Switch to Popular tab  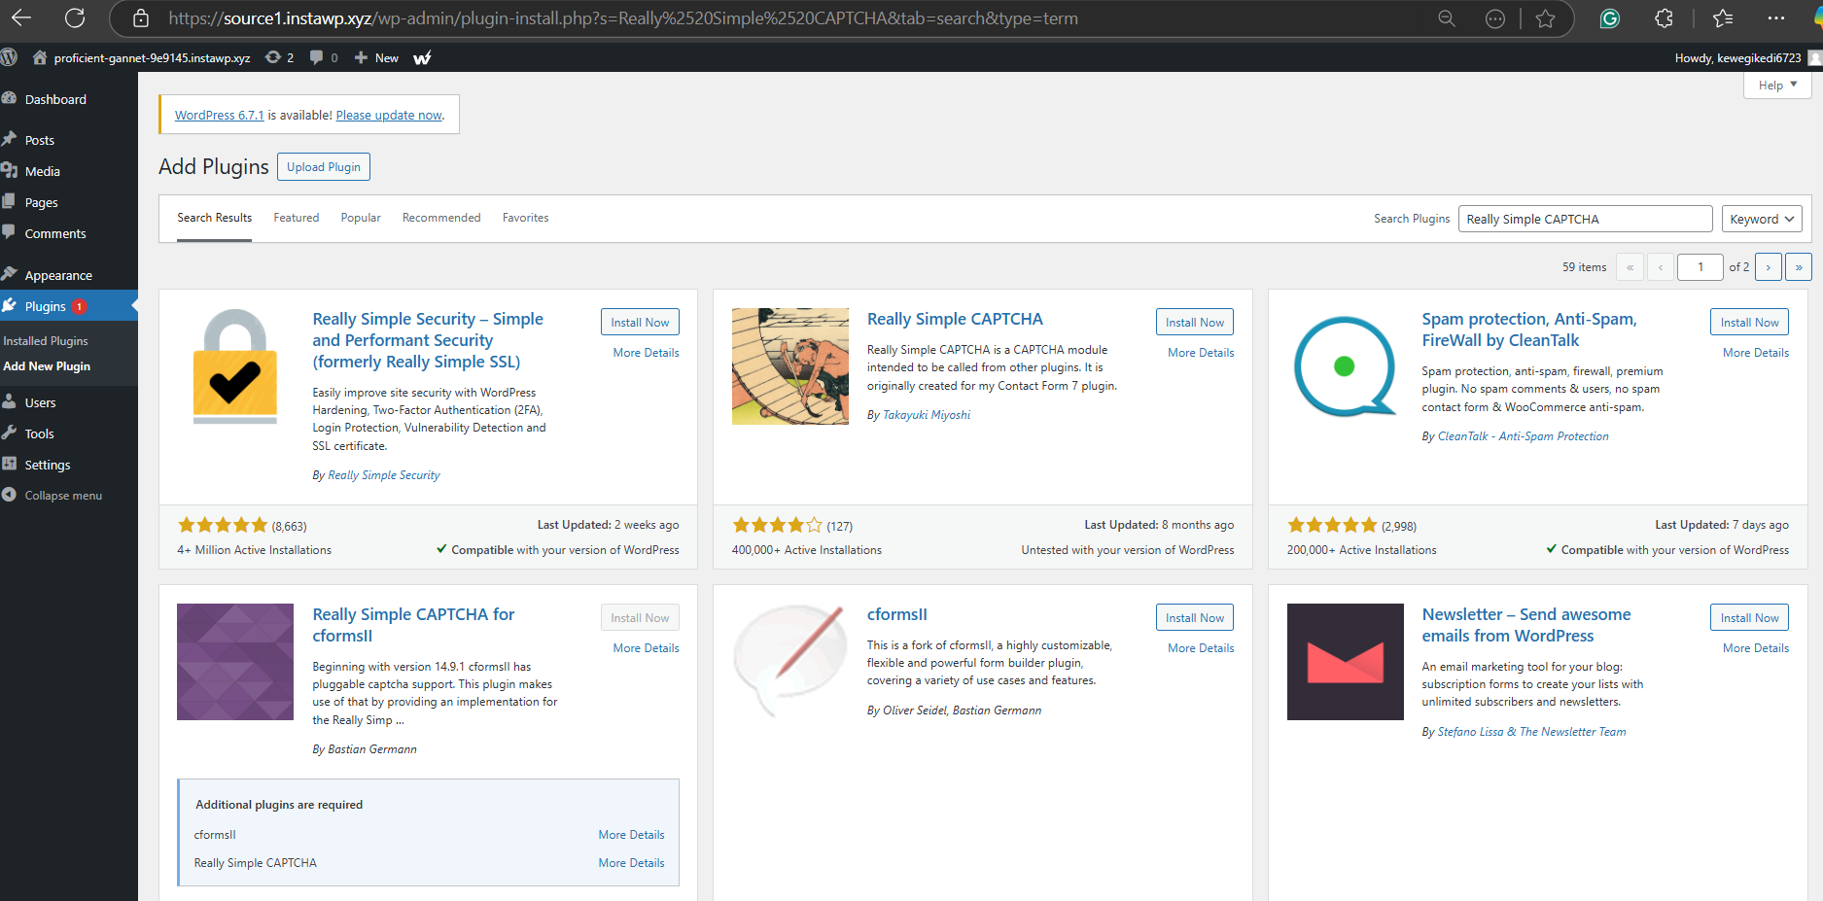(361, 218)
